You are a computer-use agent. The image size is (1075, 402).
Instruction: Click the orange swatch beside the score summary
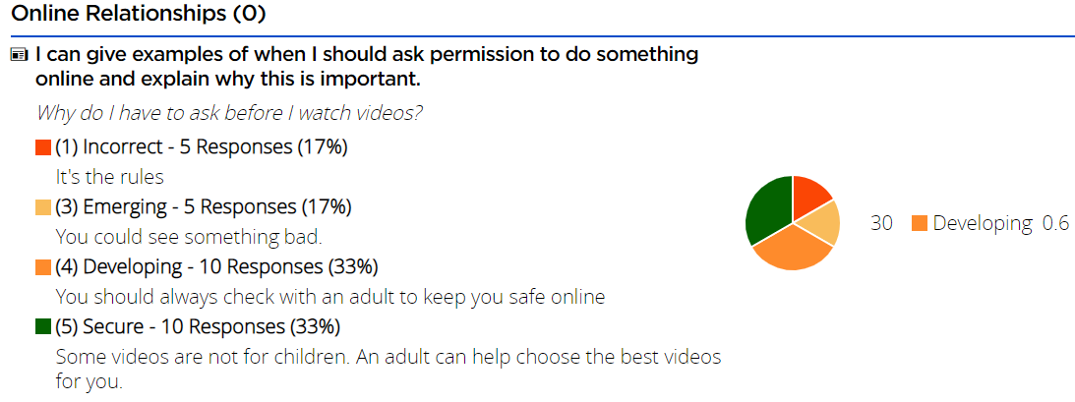click(920, 223)
